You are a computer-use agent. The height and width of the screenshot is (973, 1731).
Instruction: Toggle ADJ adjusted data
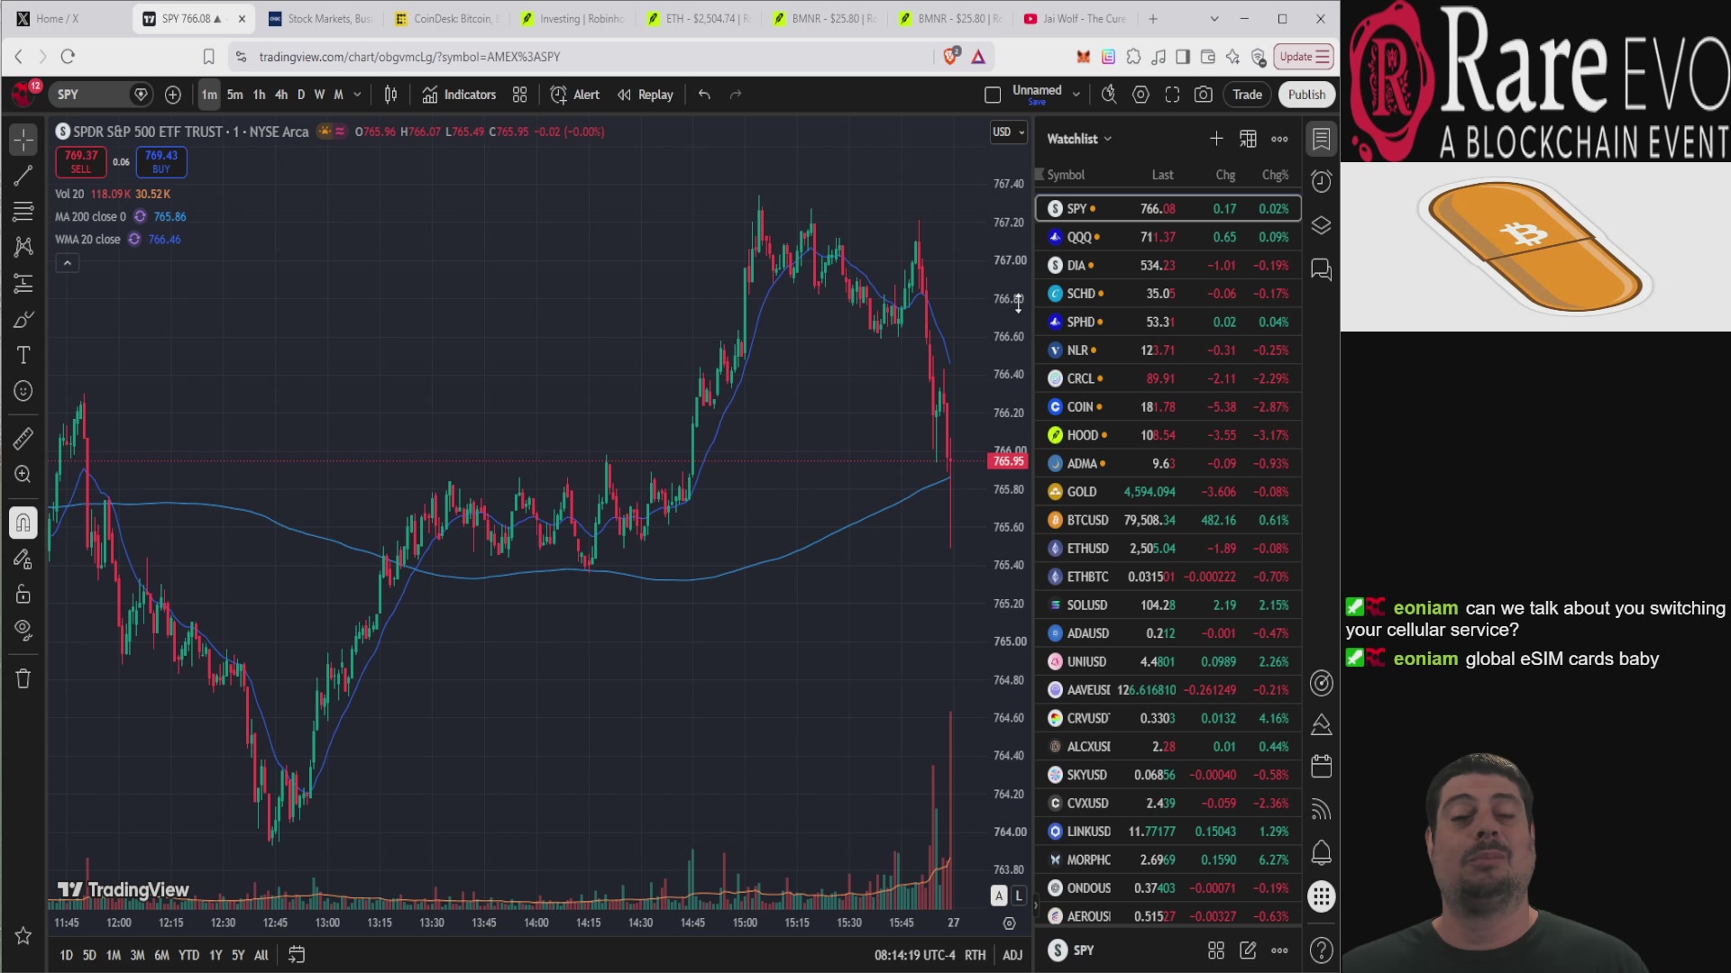(x=1012, y=955)
